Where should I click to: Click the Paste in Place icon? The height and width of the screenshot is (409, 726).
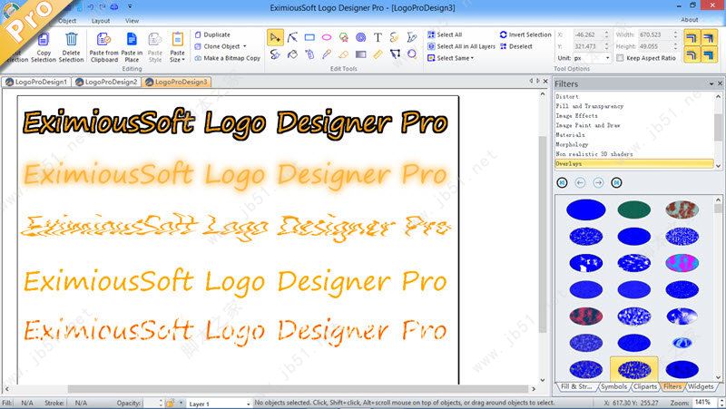(x=132, y=45)
